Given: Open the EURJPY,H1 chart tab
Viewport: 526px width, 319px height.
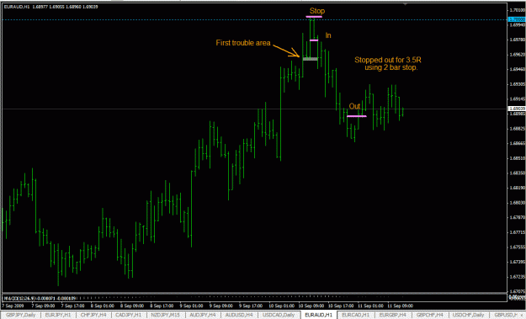Looking at the screenshot, I should [58, 315].
